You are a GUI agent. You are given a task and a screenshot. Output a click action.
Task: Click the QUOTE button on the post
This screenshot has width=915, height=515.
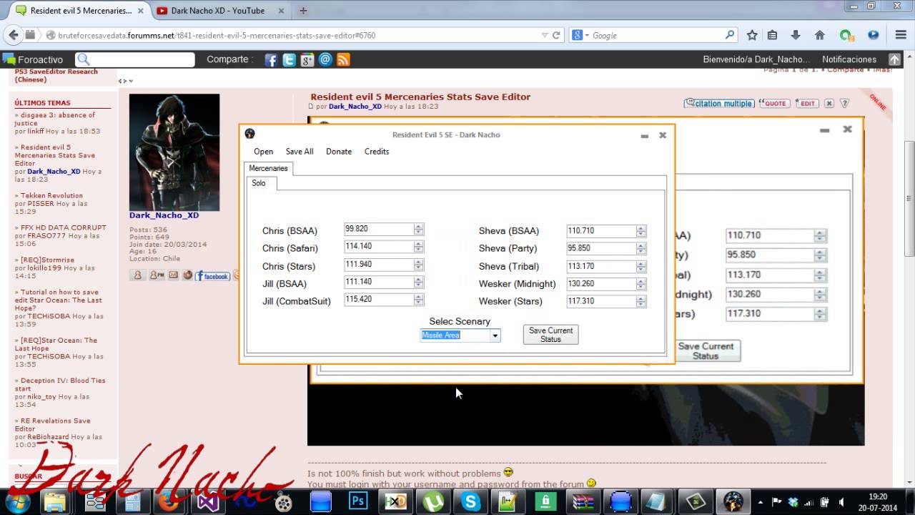773,103
